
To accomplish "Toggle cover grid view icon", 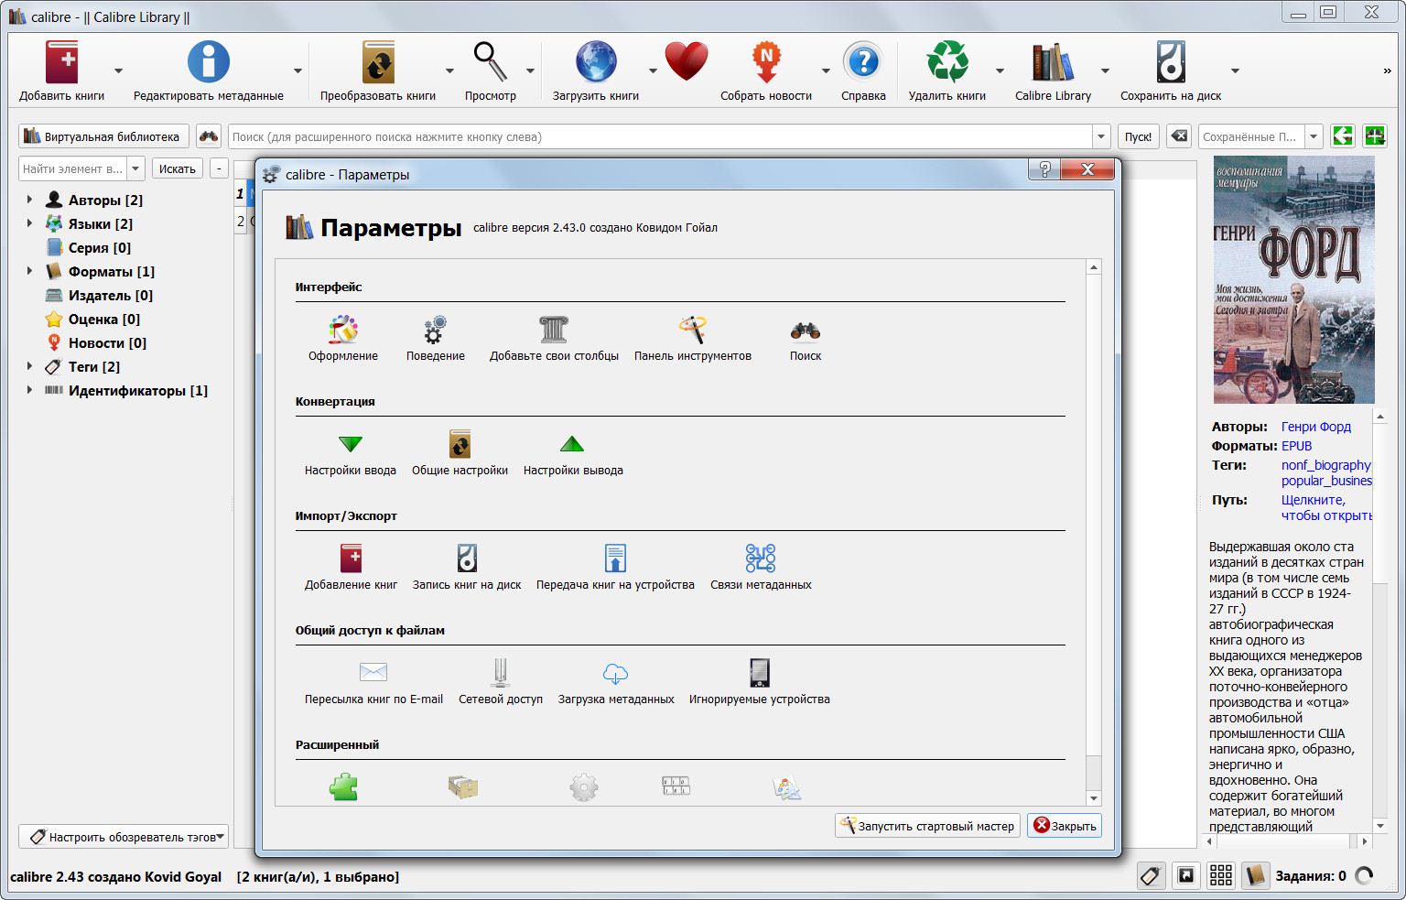I will (1220, 875).
